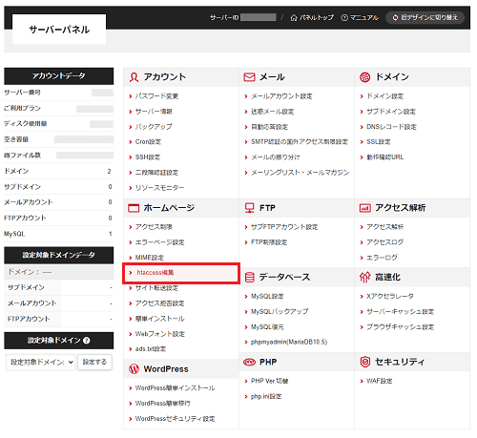Open SSL設定 under Domain
477x438 pixels.
[x=379, y=142]
